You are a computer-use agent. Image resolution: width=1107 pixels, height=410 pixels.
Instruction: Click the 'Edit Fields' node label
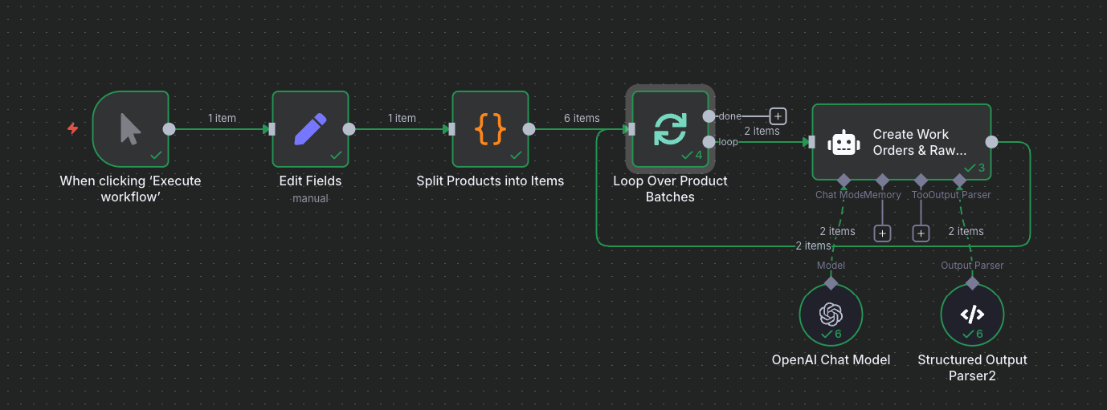point(310,181)
